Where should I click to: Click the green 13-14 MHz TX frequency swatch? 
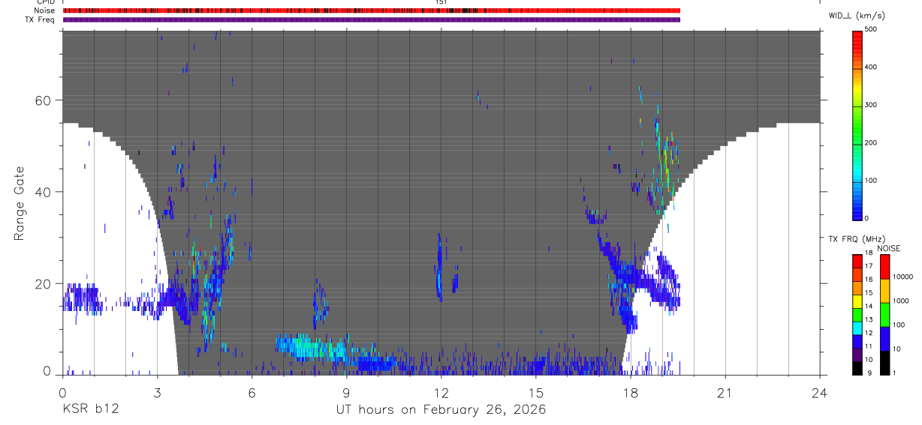click(857, 314)
